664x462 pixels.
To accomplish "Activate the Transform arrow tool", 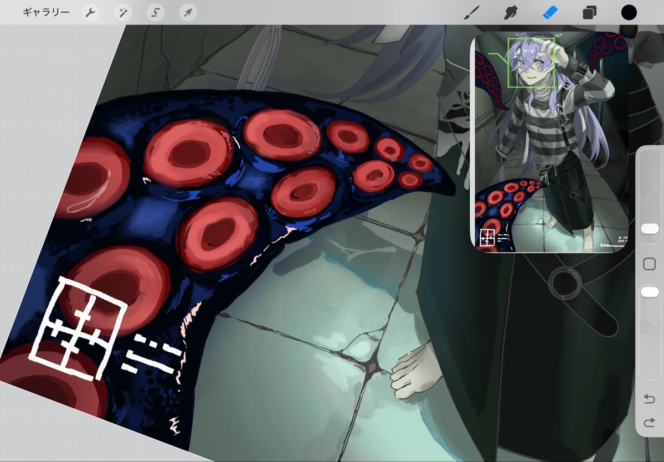I will point(188,13).
